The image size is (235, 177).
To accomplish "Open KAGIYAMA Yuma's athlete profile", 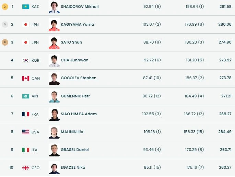I will [77, 24].
